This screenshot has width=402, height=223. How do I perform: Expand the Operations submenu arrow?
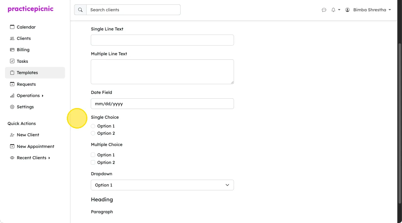click(x=43, y=96)
